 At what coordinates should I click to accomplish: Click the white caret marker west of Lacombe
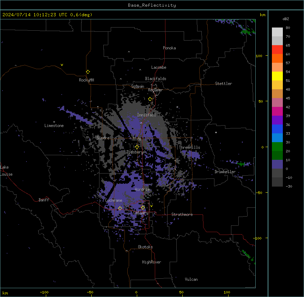pos(140,69)
